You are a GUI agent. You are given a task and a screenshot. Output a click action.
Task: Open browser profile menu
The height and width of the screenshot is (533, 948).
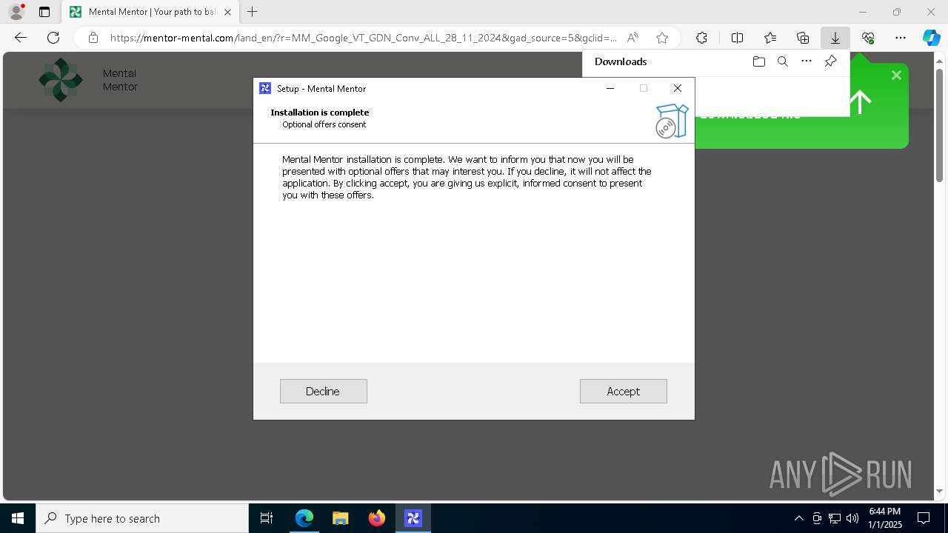16,11
